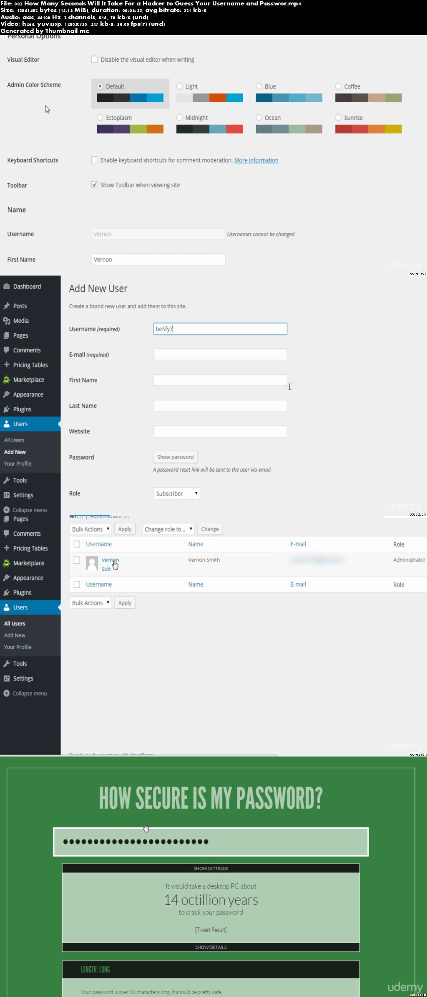
Task: Open Your Profile on the Add New User screen sidebar
Action: coord(18,463)
